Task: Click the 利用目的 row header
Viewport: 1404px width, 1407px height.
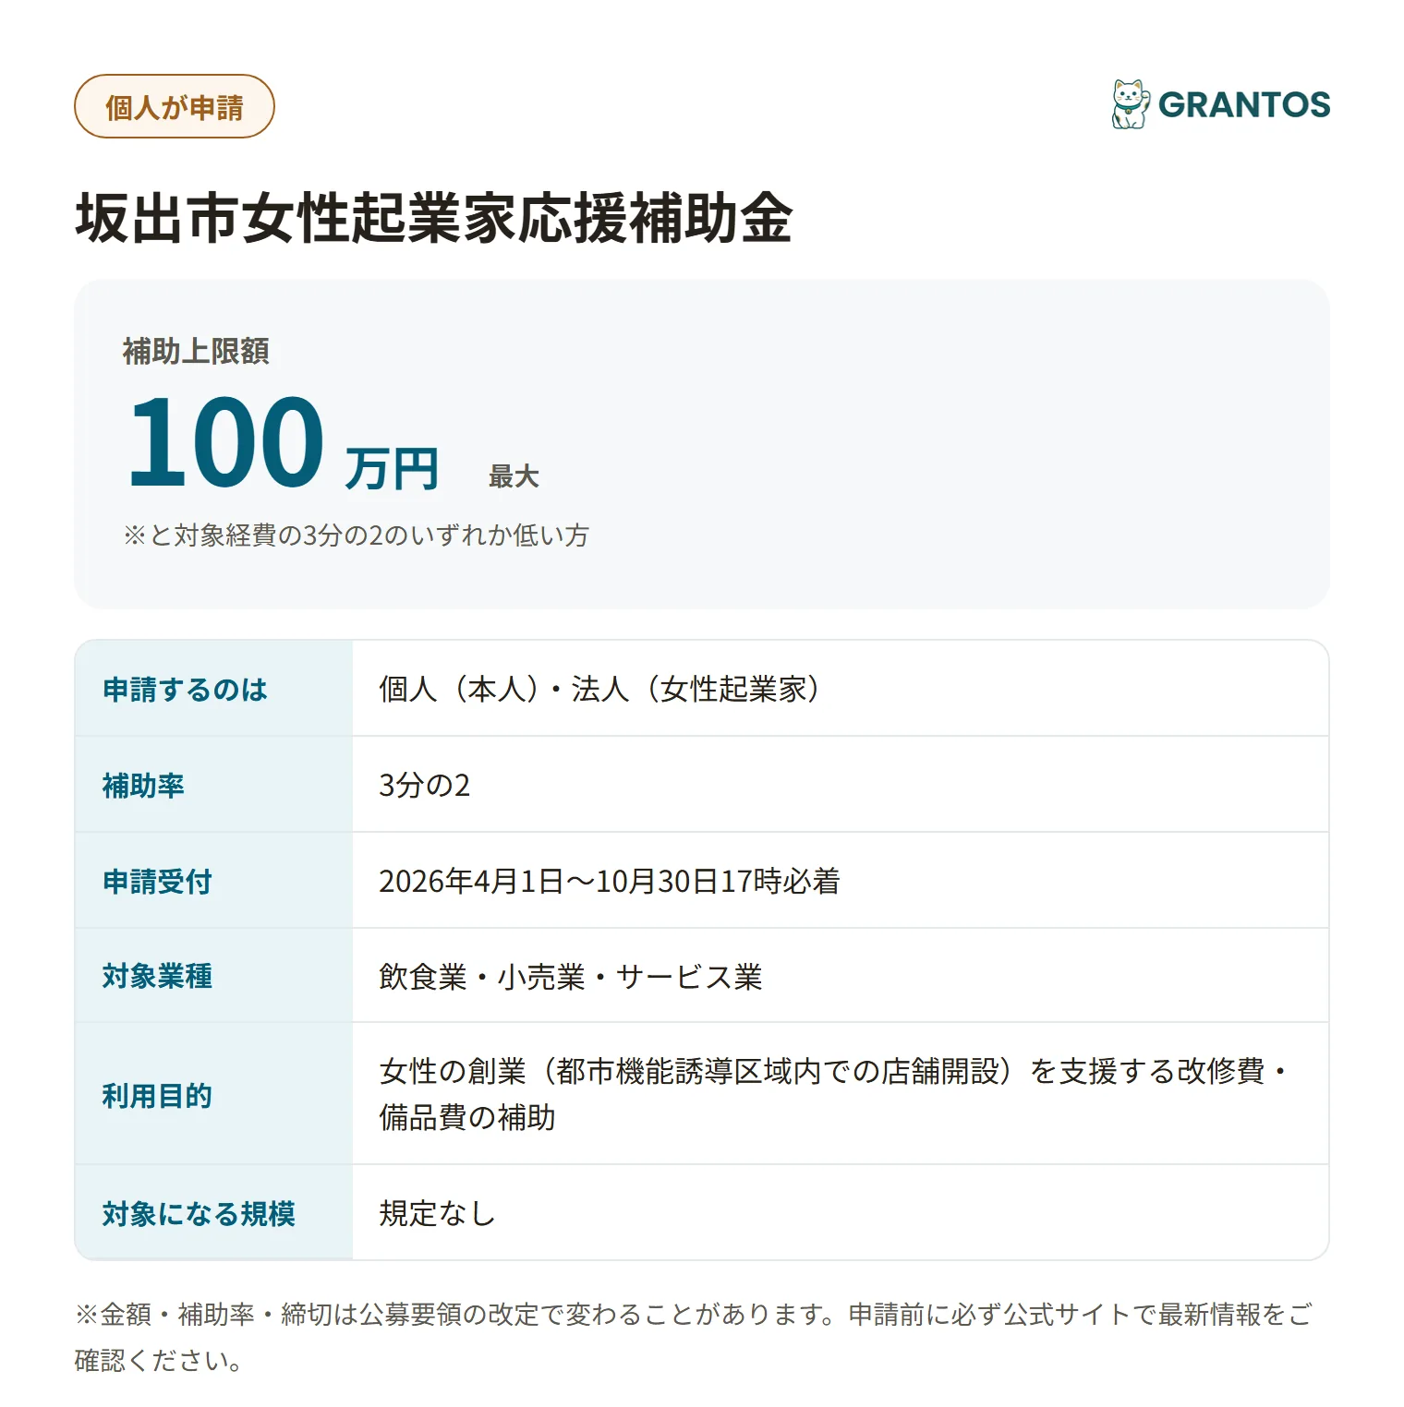Action: (x=213, y=1094)
